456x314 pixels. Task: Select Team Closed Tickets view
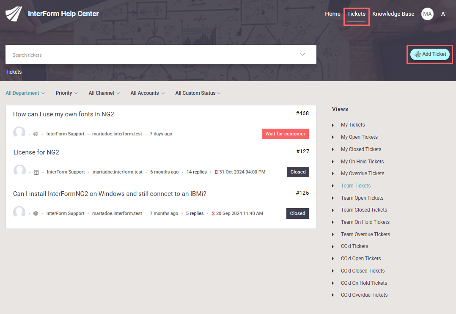pyautogui.click(x=364, y=210)
